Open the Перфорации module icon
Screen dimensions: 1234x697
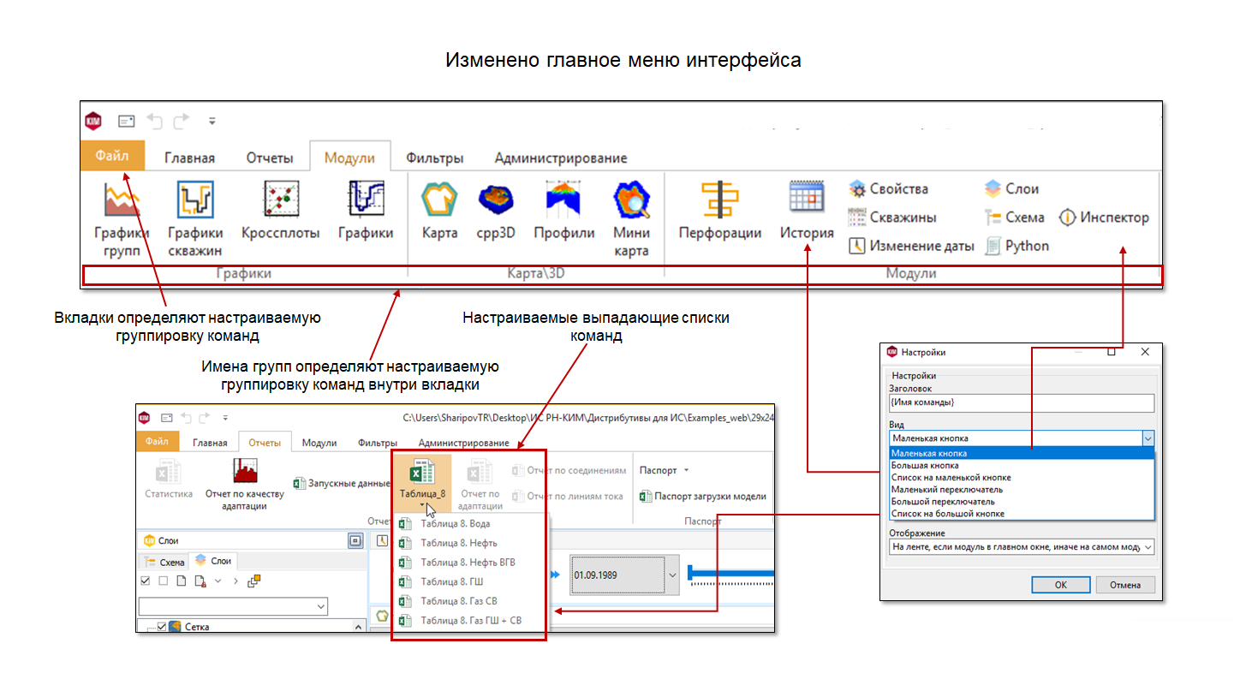pos(720,200)
